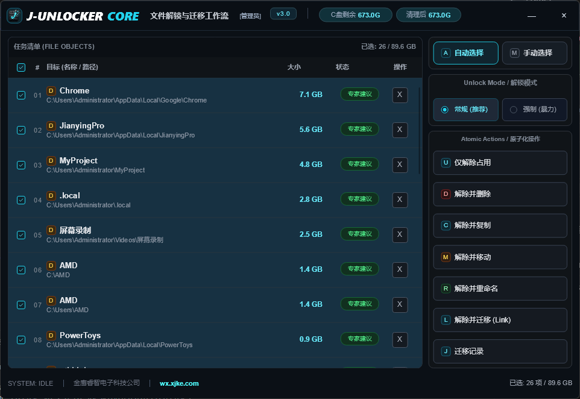The height and width of the screenshot is (399, 580).
Task: Click the v3.0 version badge
Action: click(283, 14)
